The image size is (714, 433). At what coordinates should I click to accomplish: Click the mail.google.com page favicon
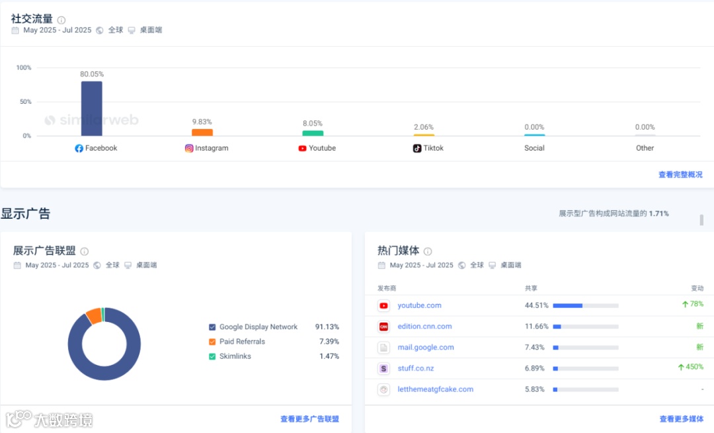click(384, 348)
